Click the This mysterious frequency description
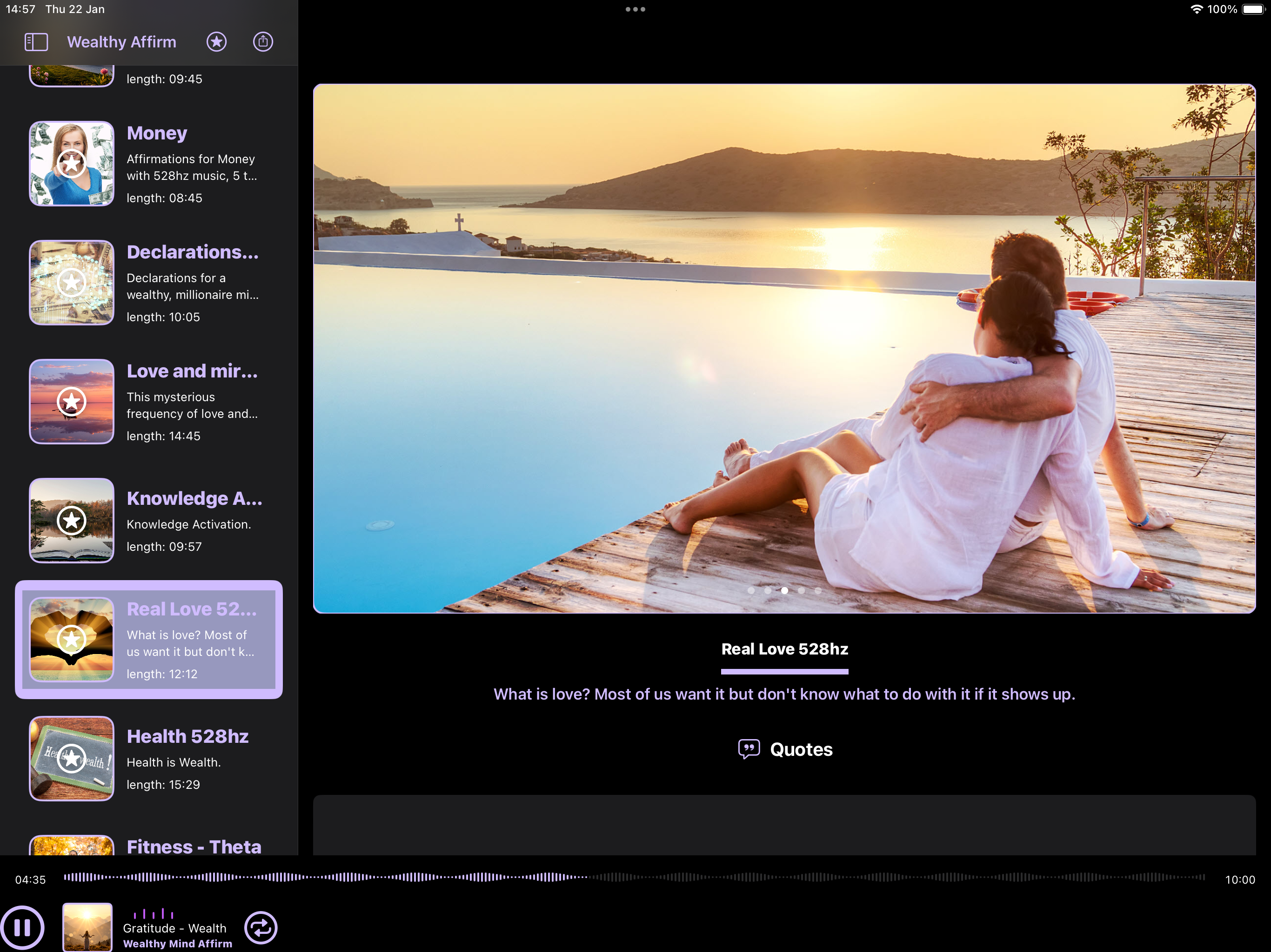Viewport: 1271px width, 952px height. tap(192, 405)
